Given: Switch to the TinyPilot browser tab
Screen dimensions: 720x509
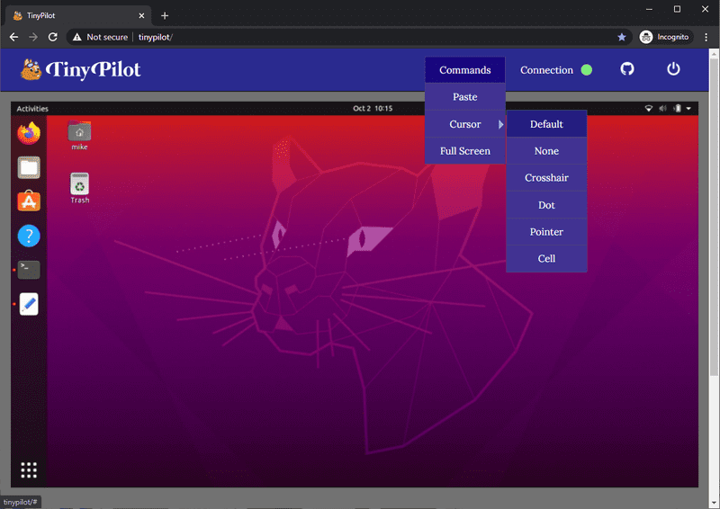Looking at the screenshot, I should point(78,15).
